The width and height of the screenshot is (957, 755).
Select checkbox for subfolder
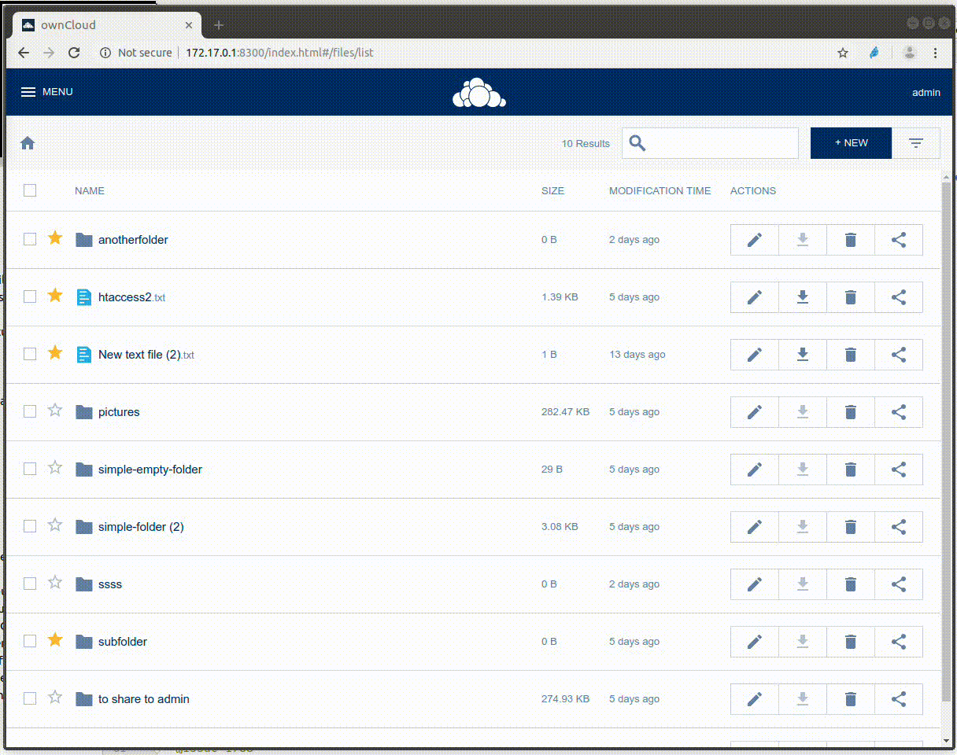coord(30,641)
